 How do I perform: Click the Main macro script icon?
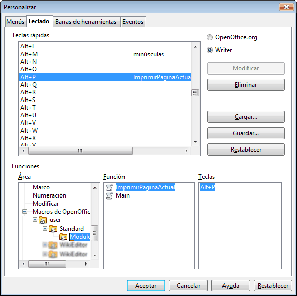109,195
